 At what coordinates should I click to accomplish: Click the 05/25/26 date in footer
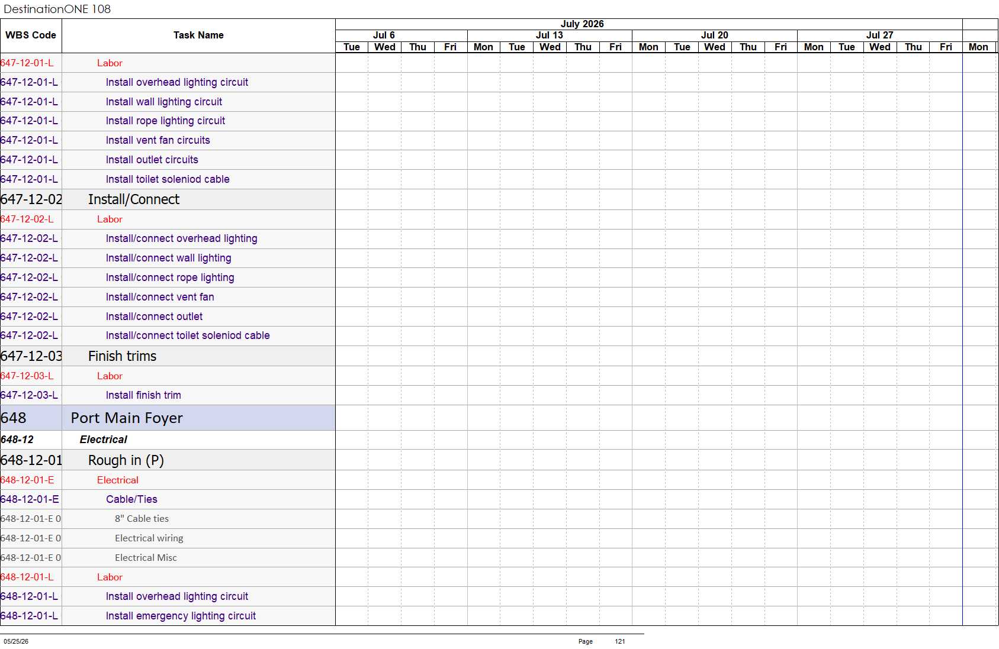pyautogui.click(x=16, y=641)
